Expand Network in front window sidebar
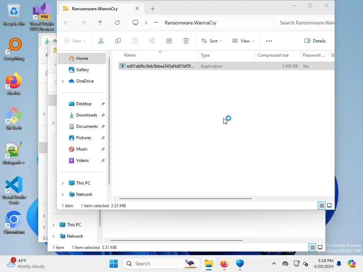 pos(62,194)
